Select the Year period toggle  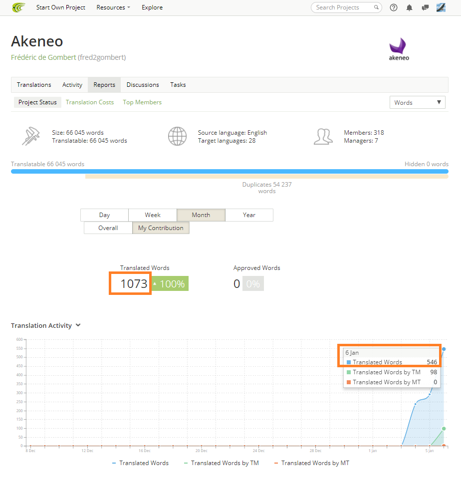pyautogui.click(x=249, y=215)
